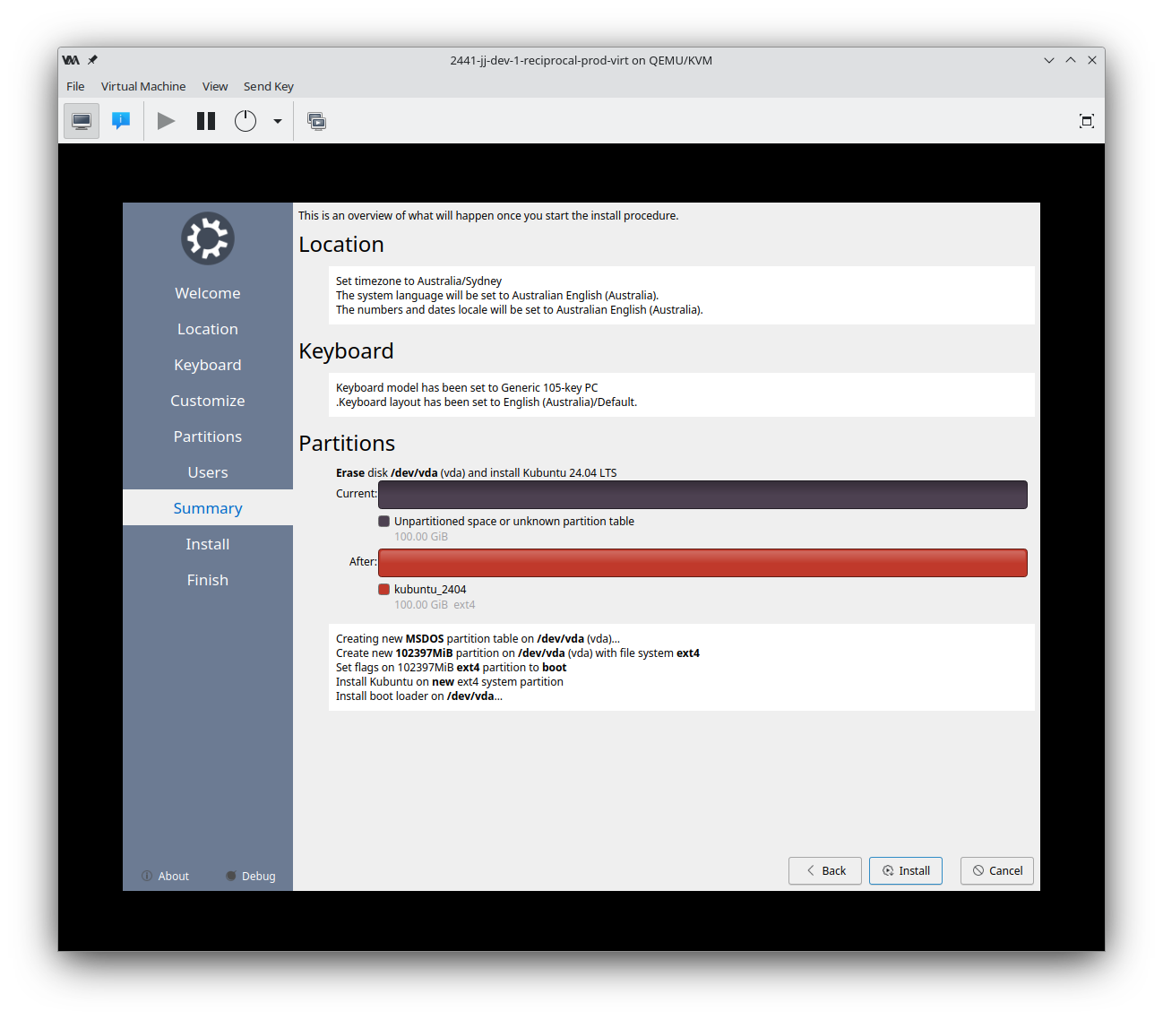The image size is (1163, 1020).
Task: Toggle the pin icon in title bar
Action: [92, 60]
